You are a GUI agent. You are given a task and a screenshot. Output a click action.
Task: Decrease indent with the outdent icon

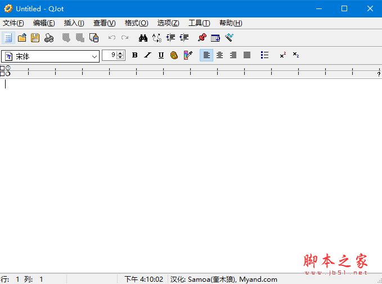pyautogui.click(x=184, y=38)
